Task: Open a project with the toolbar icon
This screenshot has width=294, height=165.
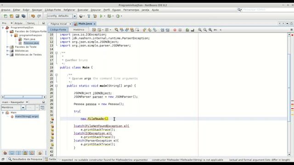Action: (x=17, y=16)
